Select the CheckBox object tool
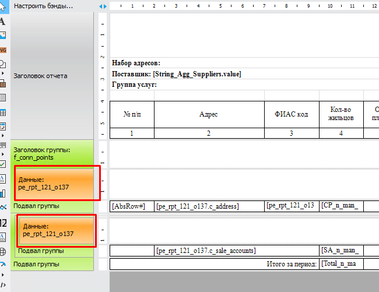The image size is (379, 292). pyautogui.click(x=3, y=164)
